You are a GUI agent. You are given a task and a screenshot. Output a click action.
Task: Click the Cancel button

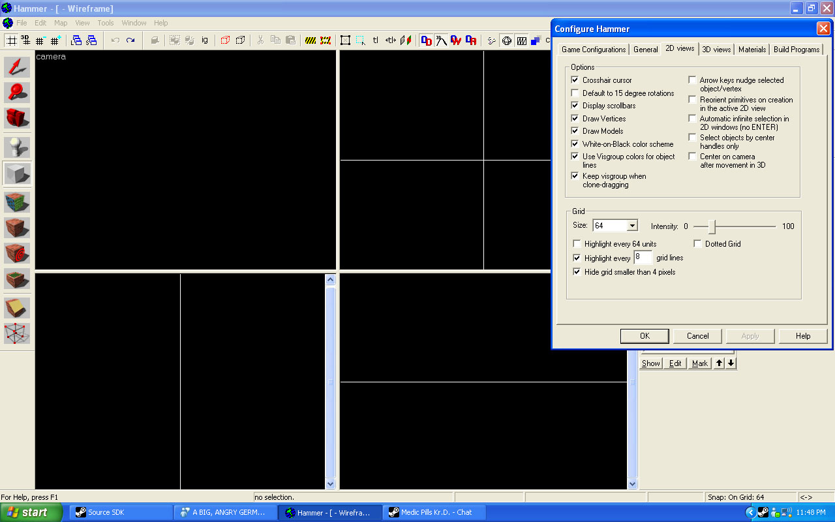click(698, 336)
